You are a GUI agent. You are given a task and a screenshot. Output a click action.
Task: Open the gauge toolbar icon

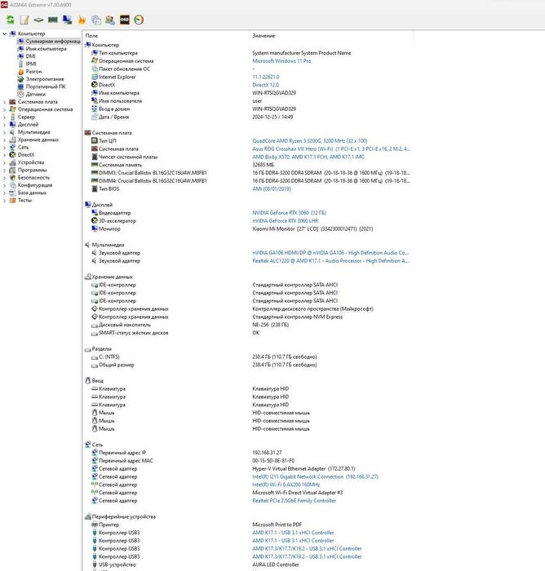139,20
